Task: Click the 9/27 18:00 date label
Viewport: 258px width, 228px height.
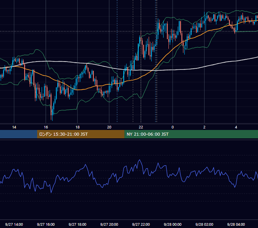Action: [x=77, y=224]
